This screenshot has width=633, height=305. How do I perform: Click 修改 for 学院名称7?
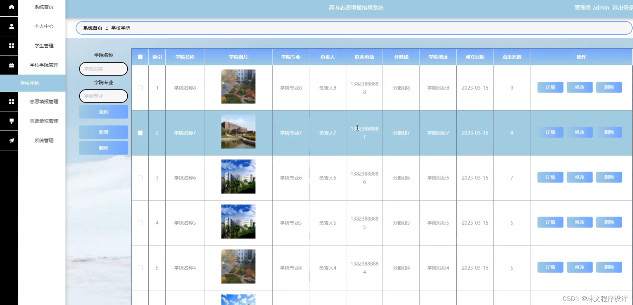coord(580,132)
